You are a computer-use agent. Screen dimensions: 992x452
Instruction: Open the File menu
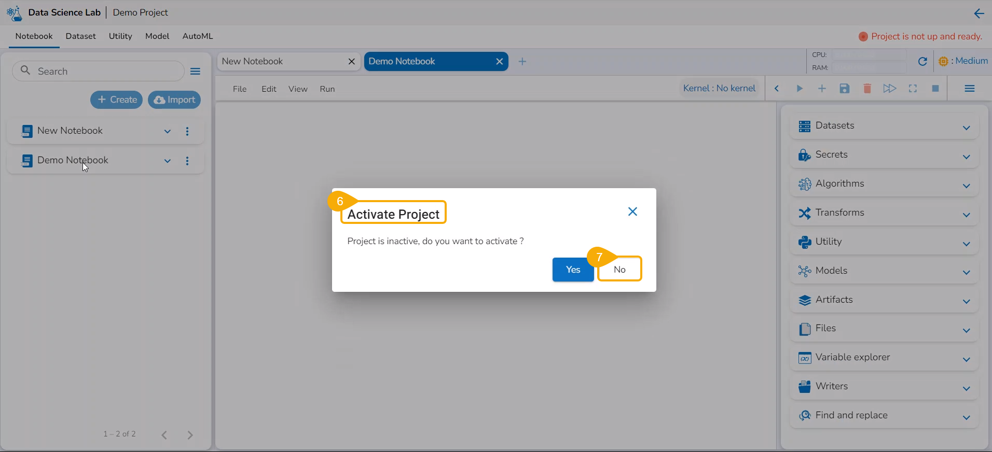(240, 89)
